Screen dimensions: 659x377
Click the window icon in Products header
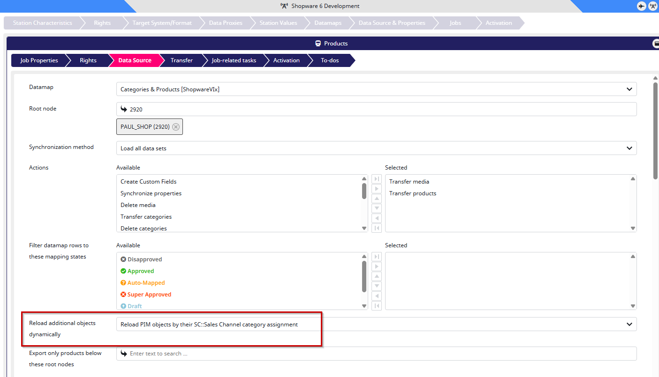[x=656, y=44]
